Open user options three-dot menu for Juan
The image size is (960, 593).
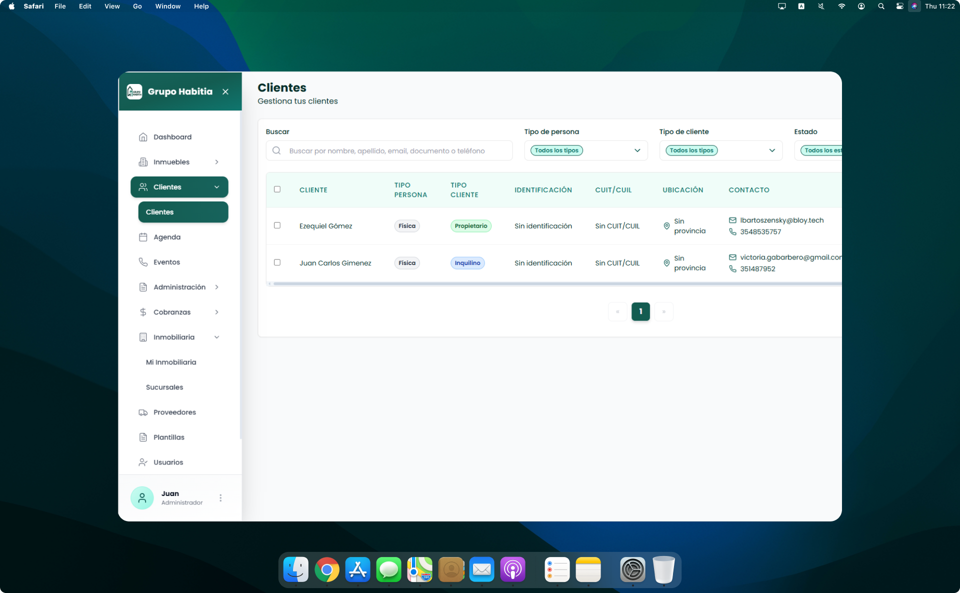pyautogui.click(x=220, y=498)
